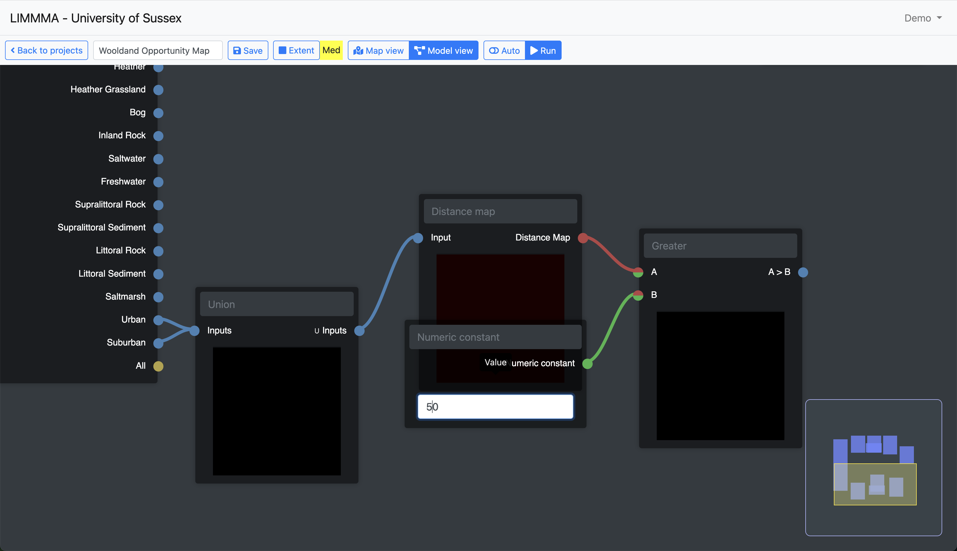The image size is (957, 551).
Task: Switch to Model view
Action: (444, 50)
